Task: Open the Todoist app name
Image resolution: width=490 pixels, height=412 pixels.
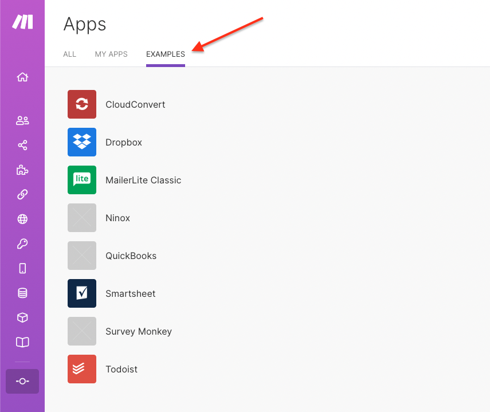Action: 121,369
